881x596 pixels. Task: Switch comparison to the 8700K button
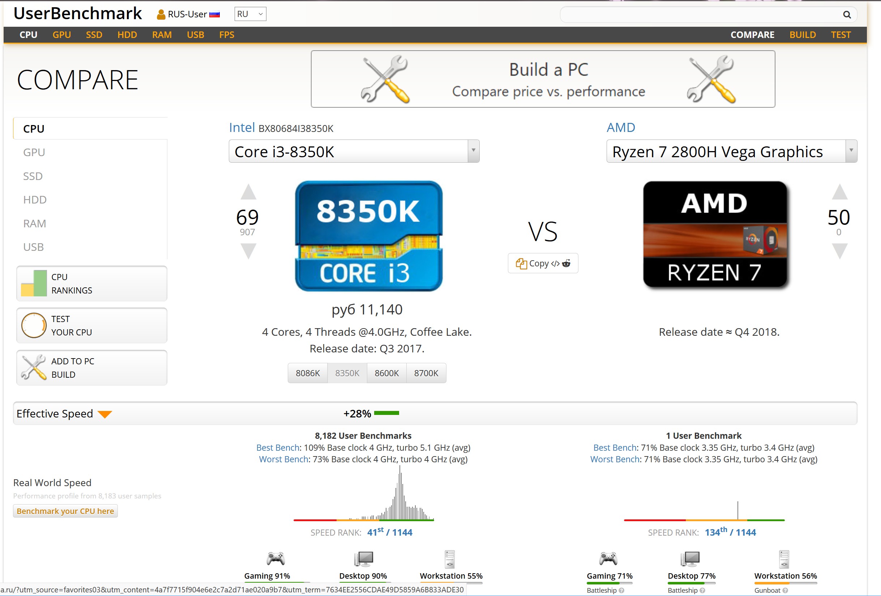point(426,373)
